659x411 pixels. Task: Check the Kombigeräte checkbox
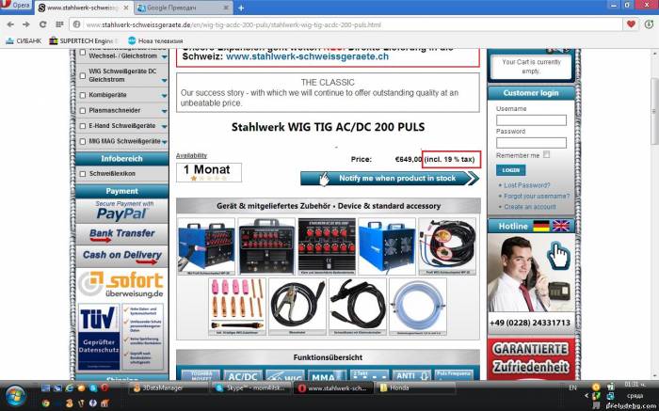coord(83,96)
